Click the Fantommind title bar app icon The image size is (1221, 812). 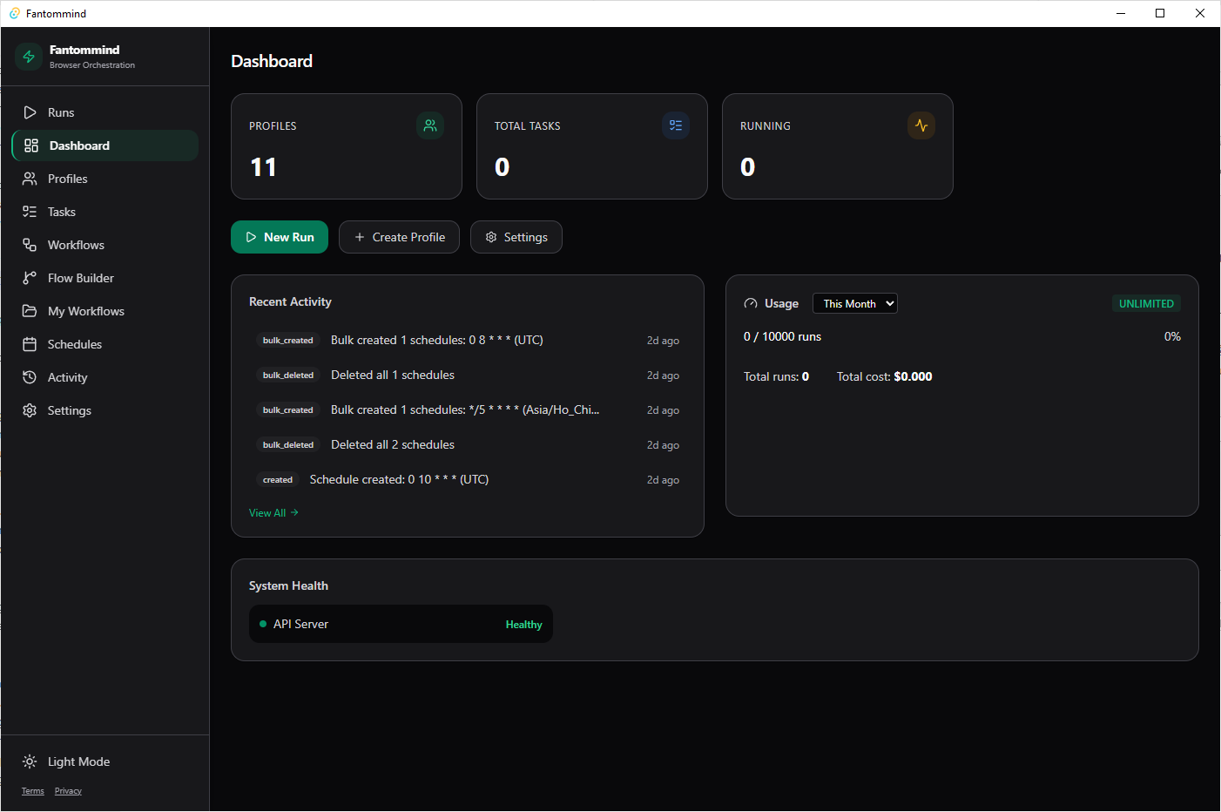click(x=15, y=13)
